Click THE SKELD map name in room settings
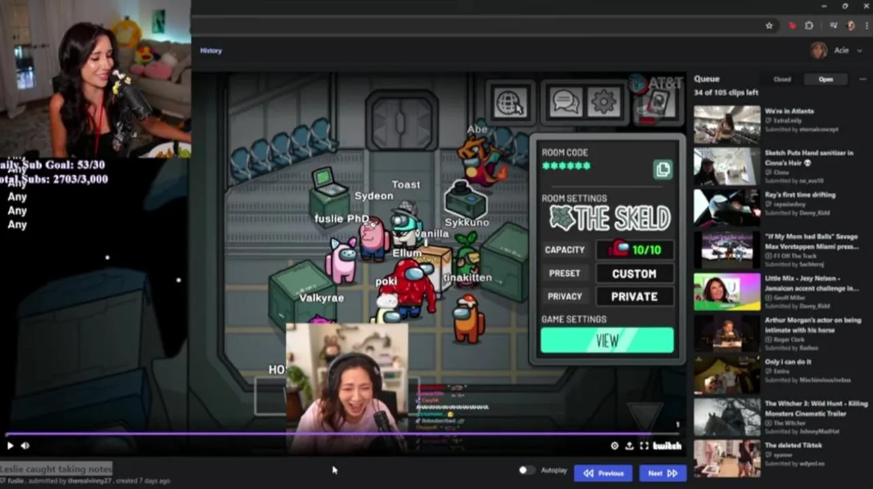The width and height of the screenshot is (873, 489). tap(610, 219)
